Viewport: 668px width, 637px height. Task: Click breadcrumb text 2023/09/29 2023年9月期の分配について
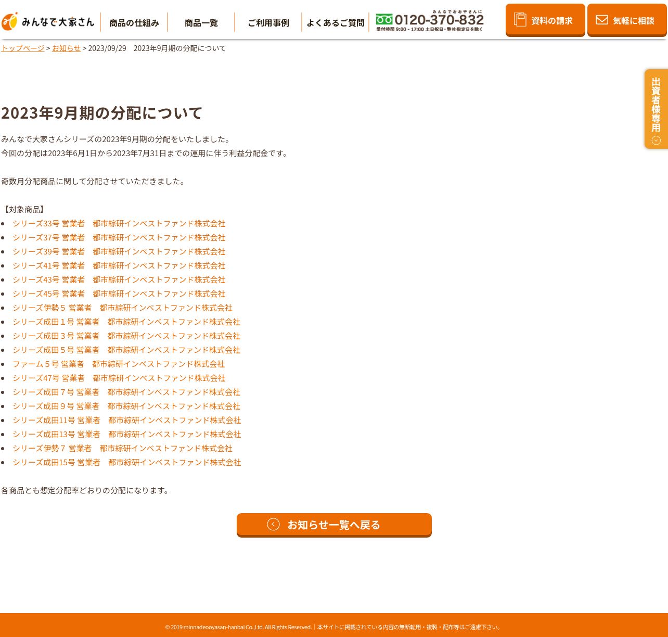click(157, 48)
